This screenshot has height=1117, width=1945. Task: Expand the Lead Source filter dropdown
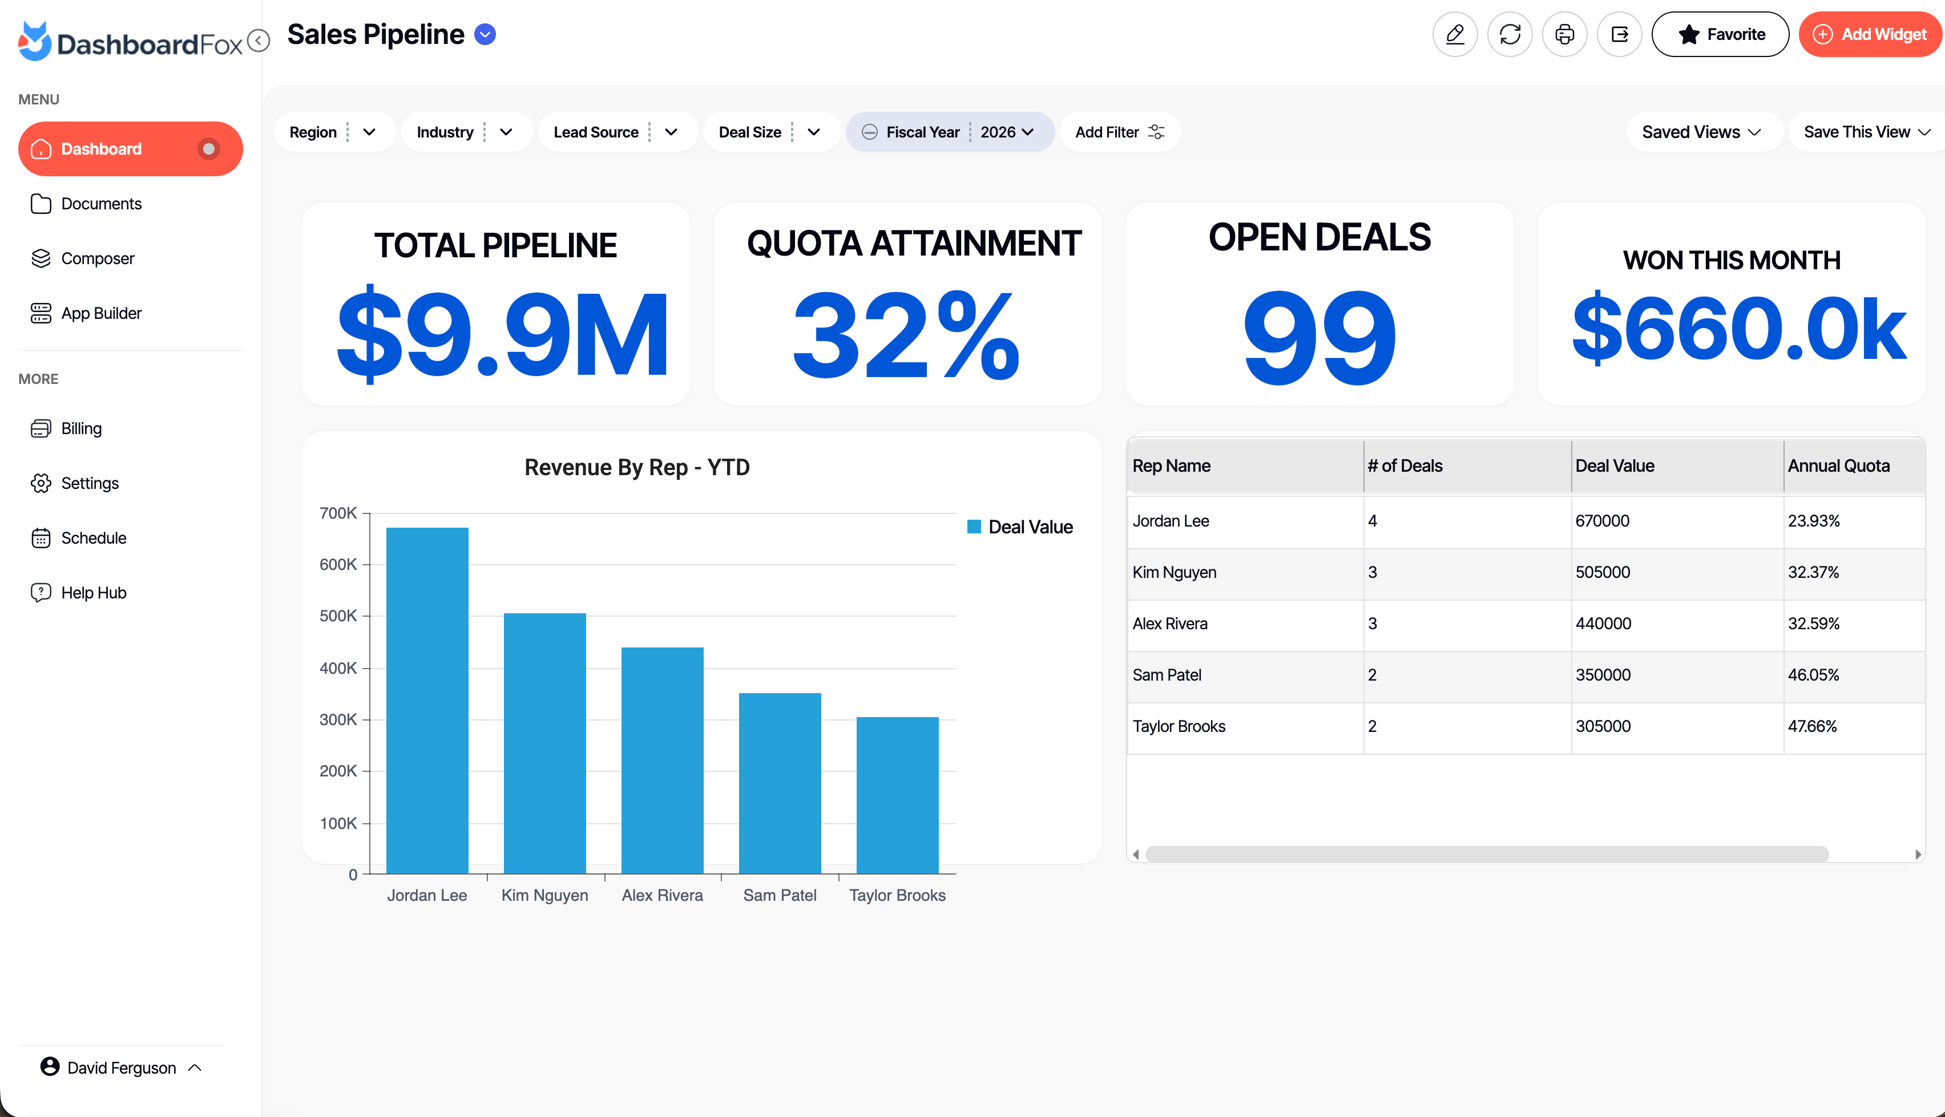tap(671, 132)
